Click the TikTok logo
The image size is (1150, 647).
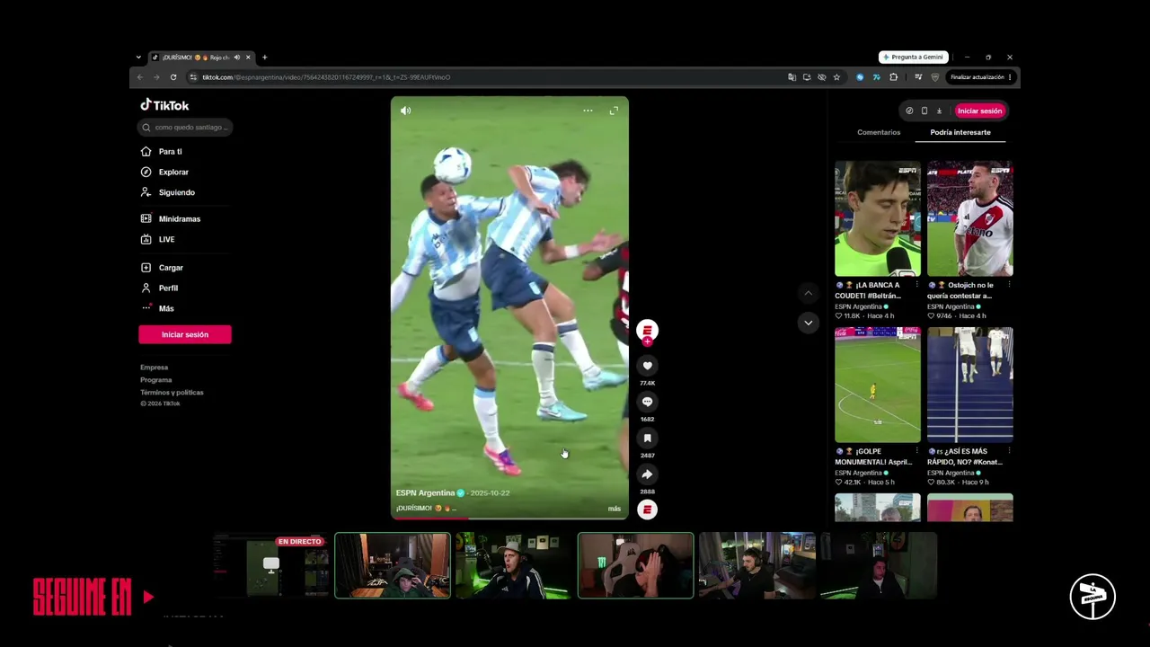164,105
